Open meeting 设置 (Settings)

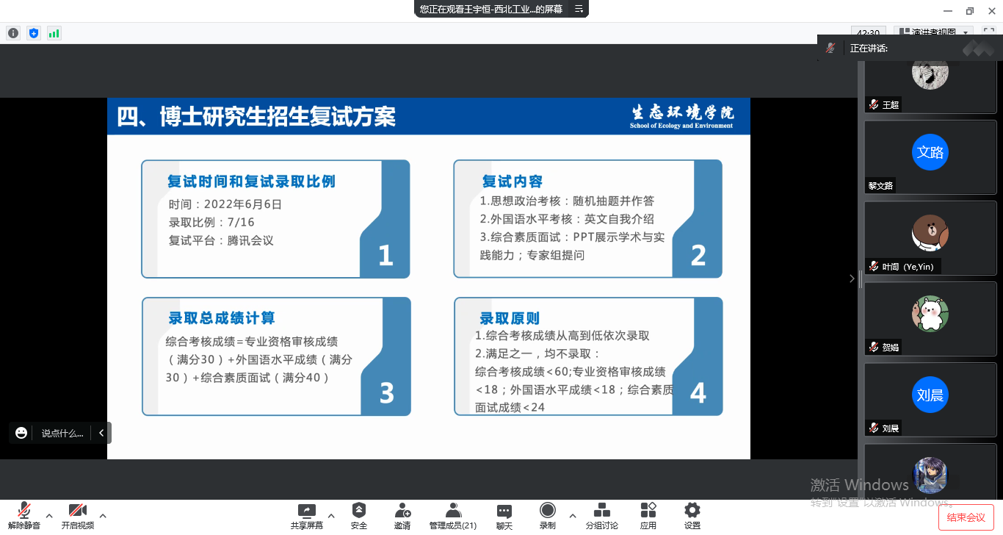tap(692, 514)
